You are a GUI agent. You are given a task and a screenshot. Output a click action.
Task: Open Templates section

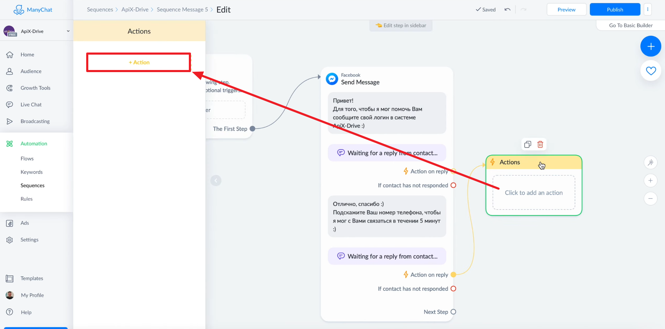tap(32, 278)
